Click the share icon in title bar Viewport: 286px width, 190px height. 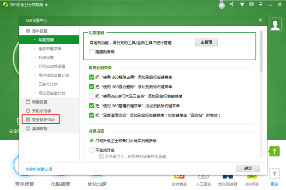[x=232, y=4]
